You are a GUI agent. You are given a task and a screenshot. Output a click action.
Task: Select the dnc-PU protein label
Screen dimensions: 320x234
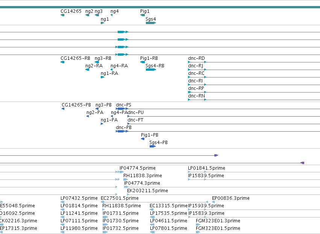point(136,112)
